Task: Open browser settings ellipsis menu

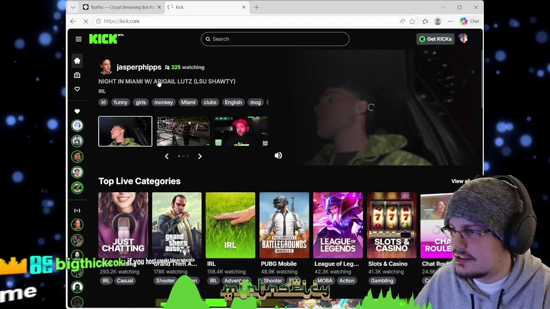Action: pos(450,21)
